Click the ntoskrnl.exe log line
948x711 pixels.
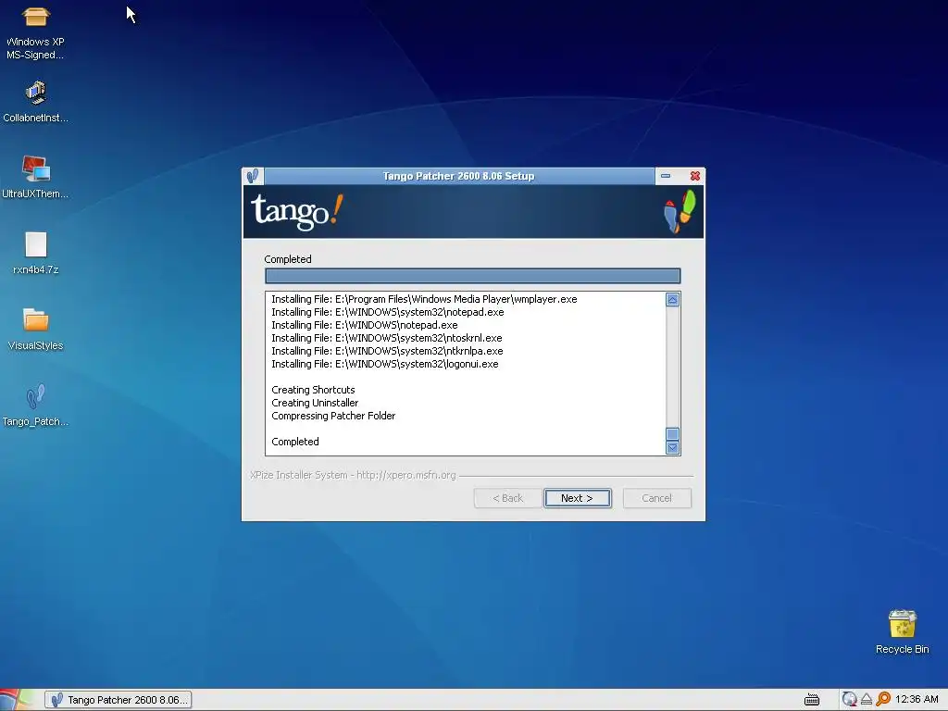387,338
